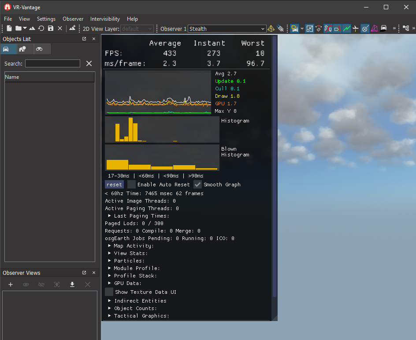416x340 pixels.
Task: Open the Observer 1 Stealth mode dropdown
Action: tap(227, 29)
